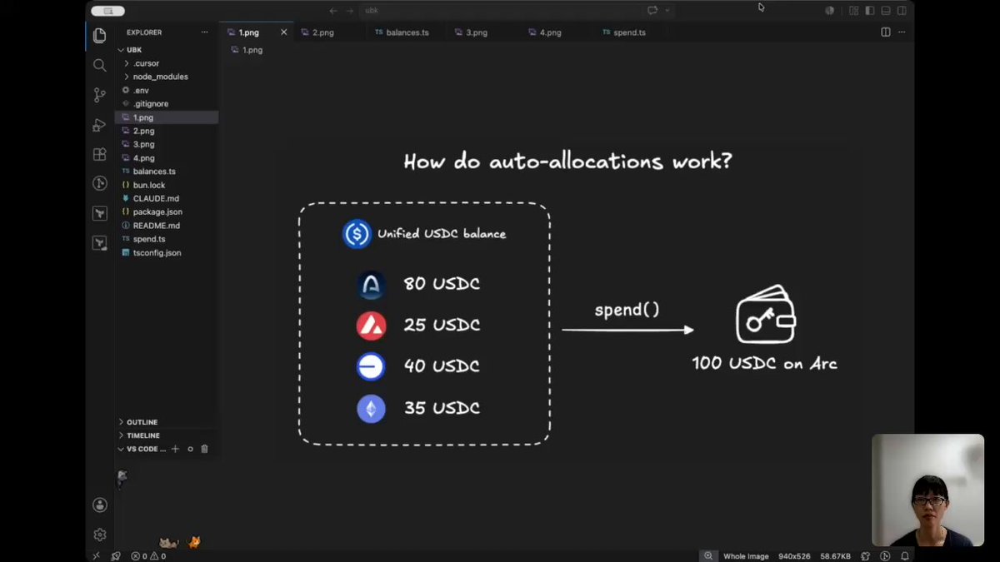
Task: Click the ubk command center search box
Action: [x=498, y=11]
